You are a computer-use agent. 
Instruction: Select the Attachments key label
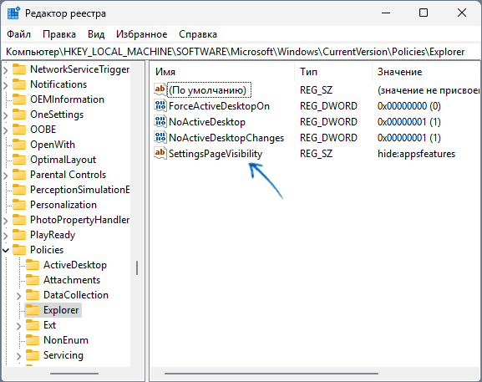point(72,280)
